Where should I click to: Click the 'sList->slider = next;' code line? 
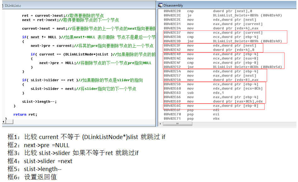pyautogui.click(x=83, y=88)
